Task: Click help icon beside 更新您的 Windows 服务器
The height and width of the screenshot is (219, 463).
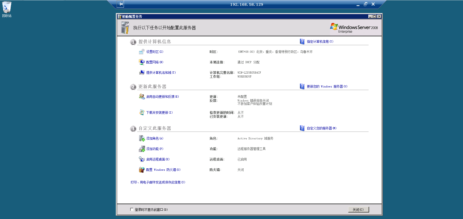Action: tap(302, 86)
